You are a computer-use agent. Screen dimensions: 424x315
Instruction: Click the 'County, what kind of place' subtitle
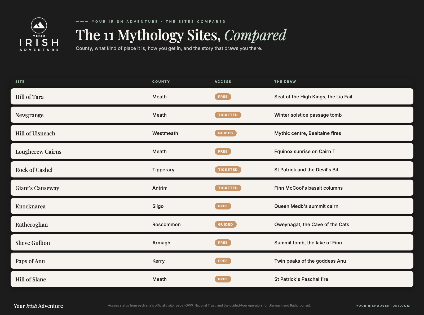(169, 48)
